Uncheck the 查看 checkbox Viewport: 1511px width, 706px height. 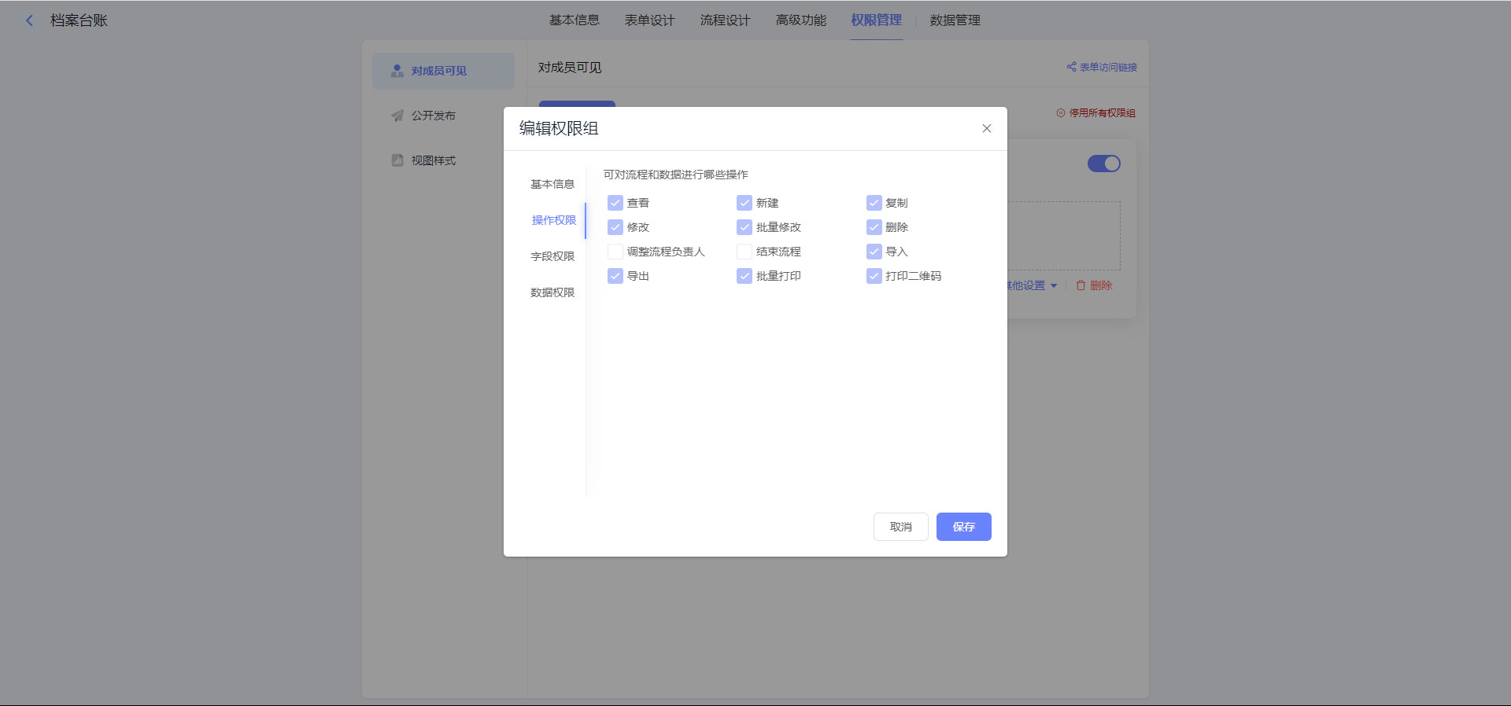click(615, 203)
